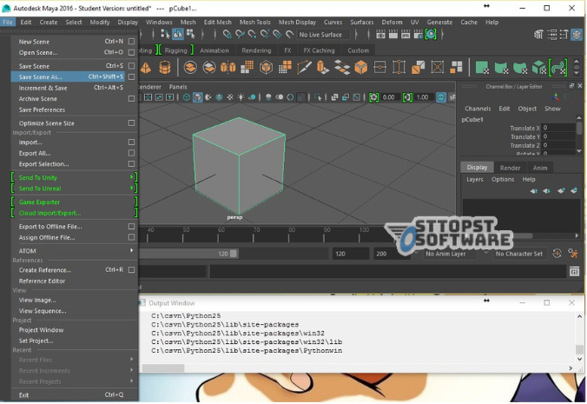The image size is (587, 404).
Task: Expand the Send To Unity submenu
Action: [x=132, y=177]
